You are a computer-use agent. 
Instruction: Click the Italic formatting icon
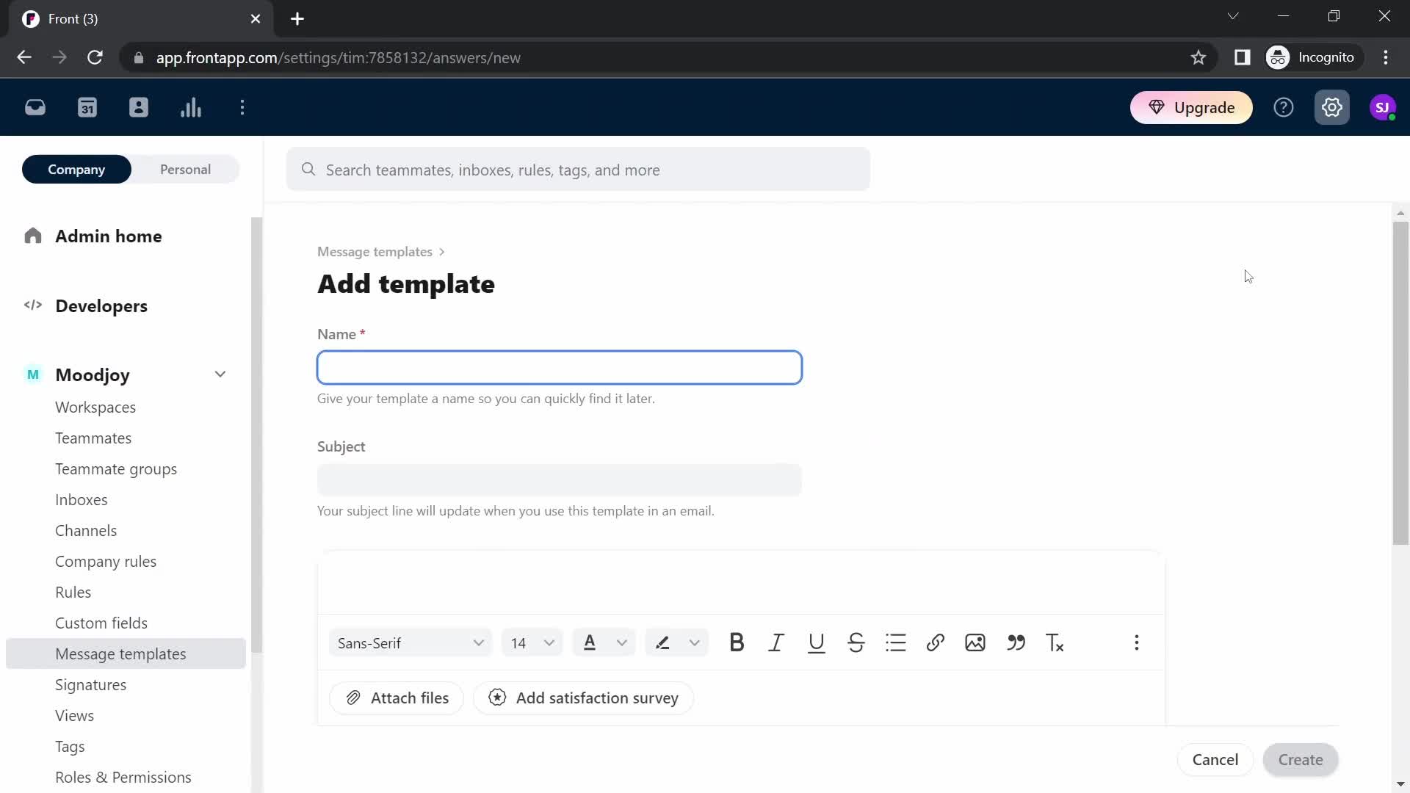coord(777,643)
